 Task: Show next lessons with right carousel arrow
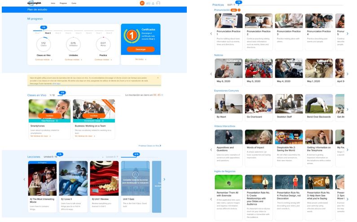[x=164, y=179]
